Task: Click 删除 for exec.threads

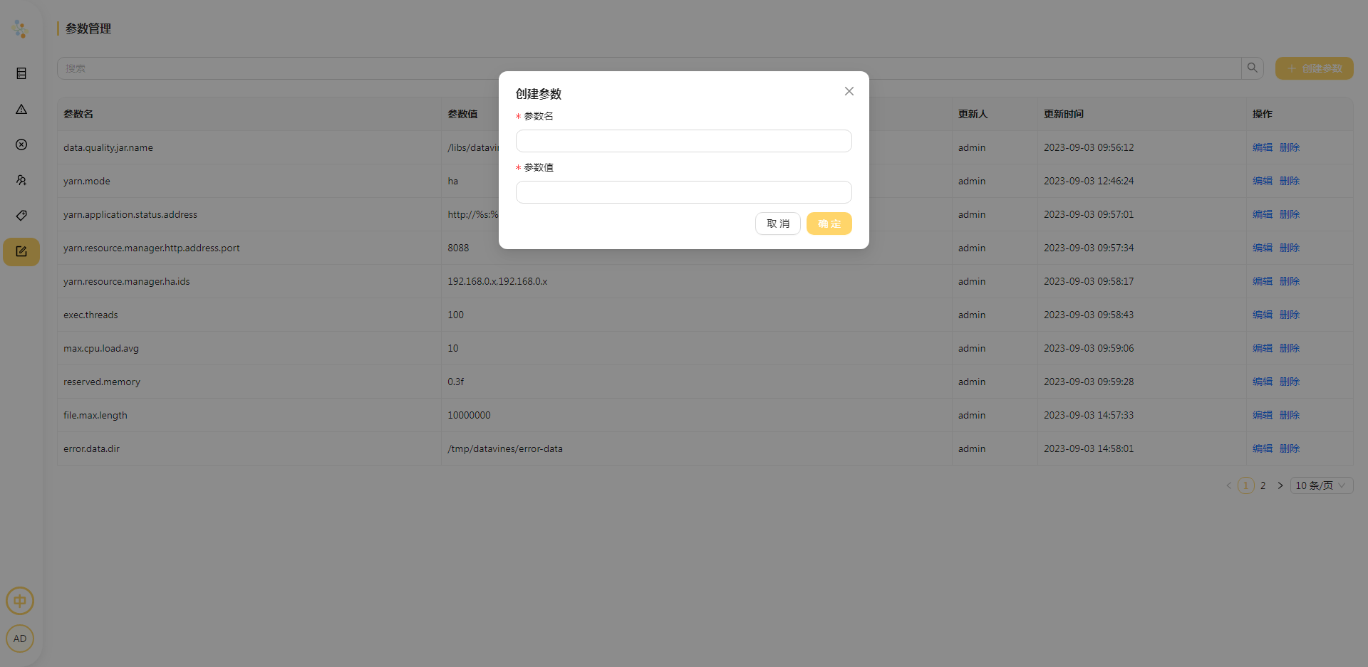Action: click(1290, 315)
